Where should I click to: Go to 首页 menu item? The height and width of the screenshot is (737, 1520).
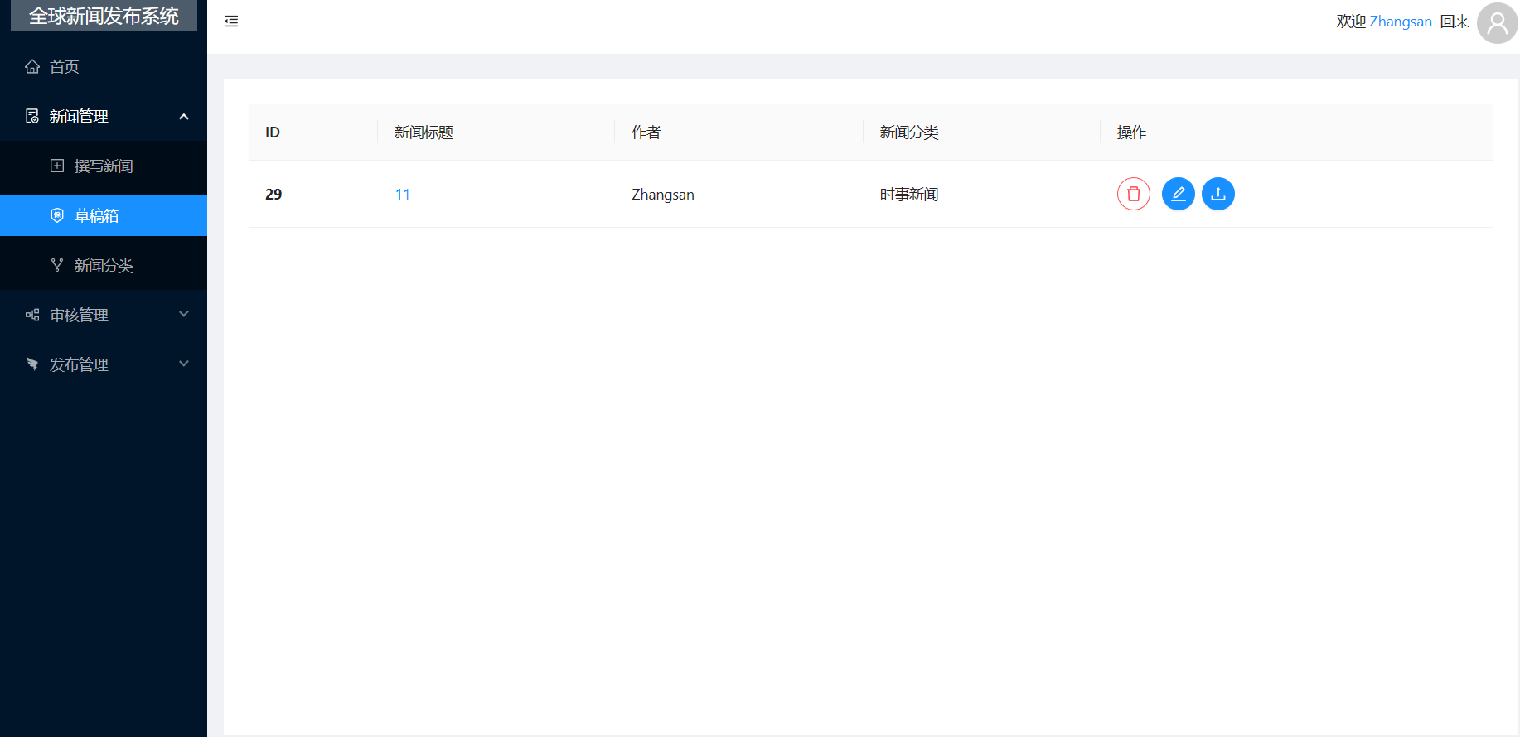[x=104, y=66]
